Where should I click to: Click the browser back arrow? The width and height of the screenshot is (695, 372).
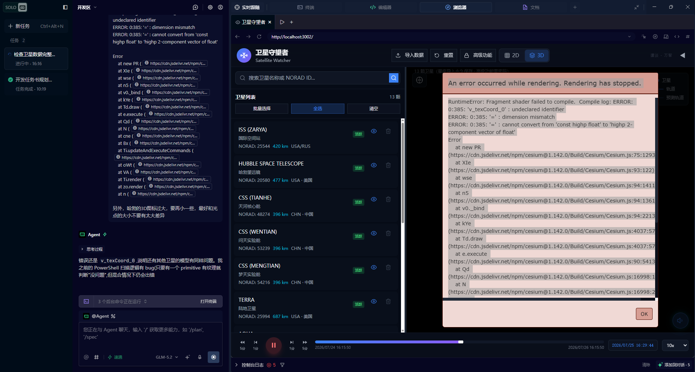pyautogui.click(x=237, y=37)
